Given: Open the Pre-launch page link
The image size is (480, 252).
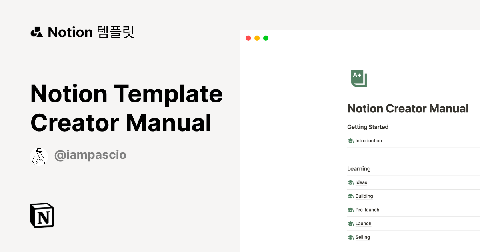Looking at the screenshot, I should coord(367,210).
